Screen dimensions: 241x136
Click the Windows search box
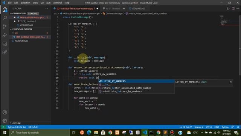click(x=39, y=133)
